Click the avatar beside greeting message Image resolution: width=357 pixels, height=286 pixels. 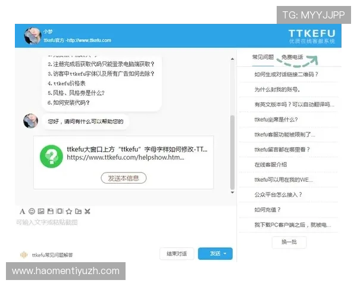click(31, 121)
